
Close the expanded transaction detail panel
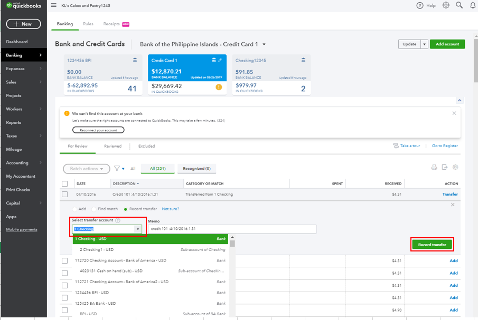(453, 205)
